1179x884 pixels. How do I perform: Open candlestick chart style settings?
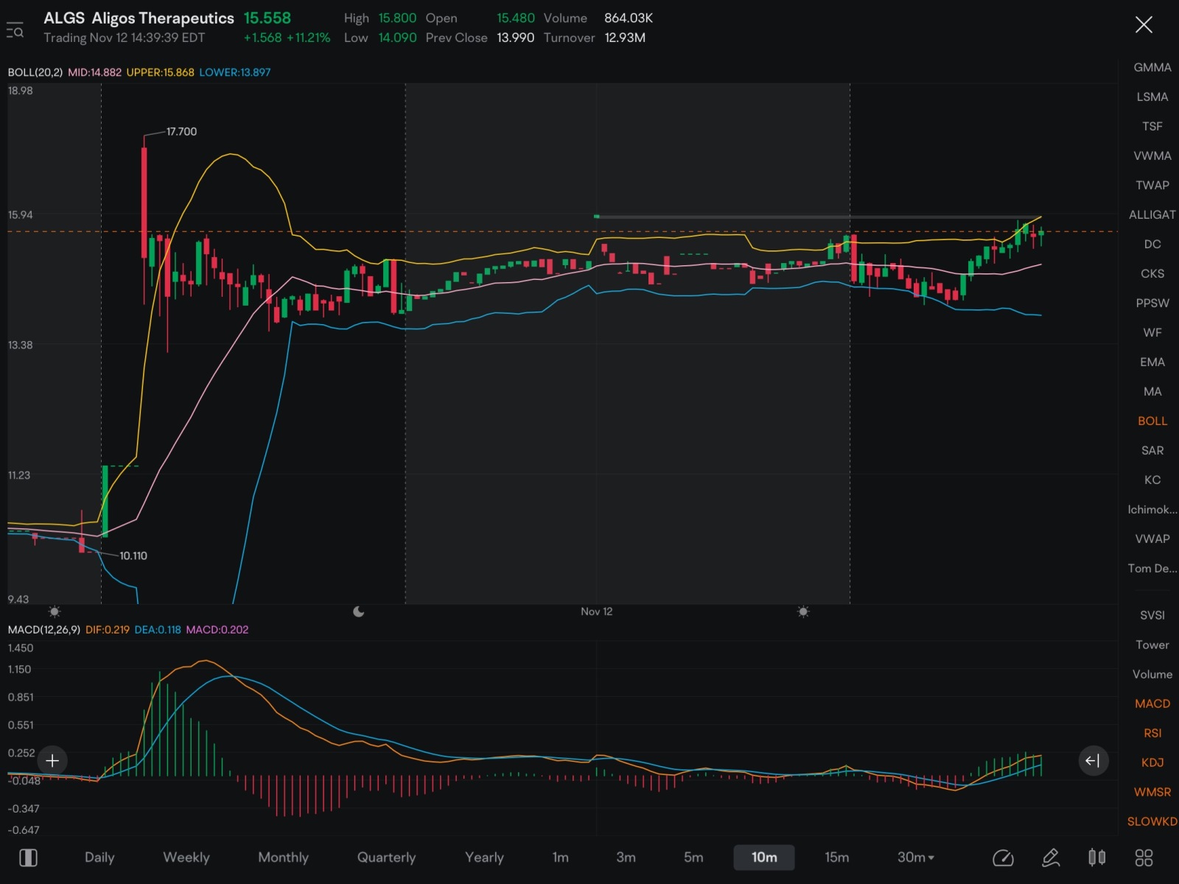(1097, 857)
